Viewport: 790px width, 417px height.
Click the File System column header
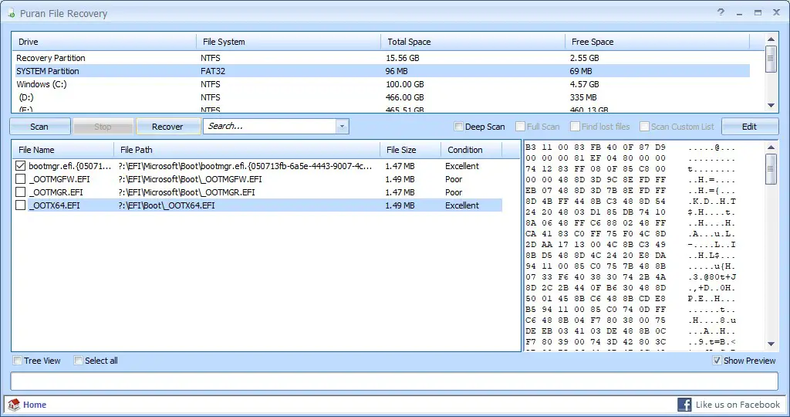(289, 42)
